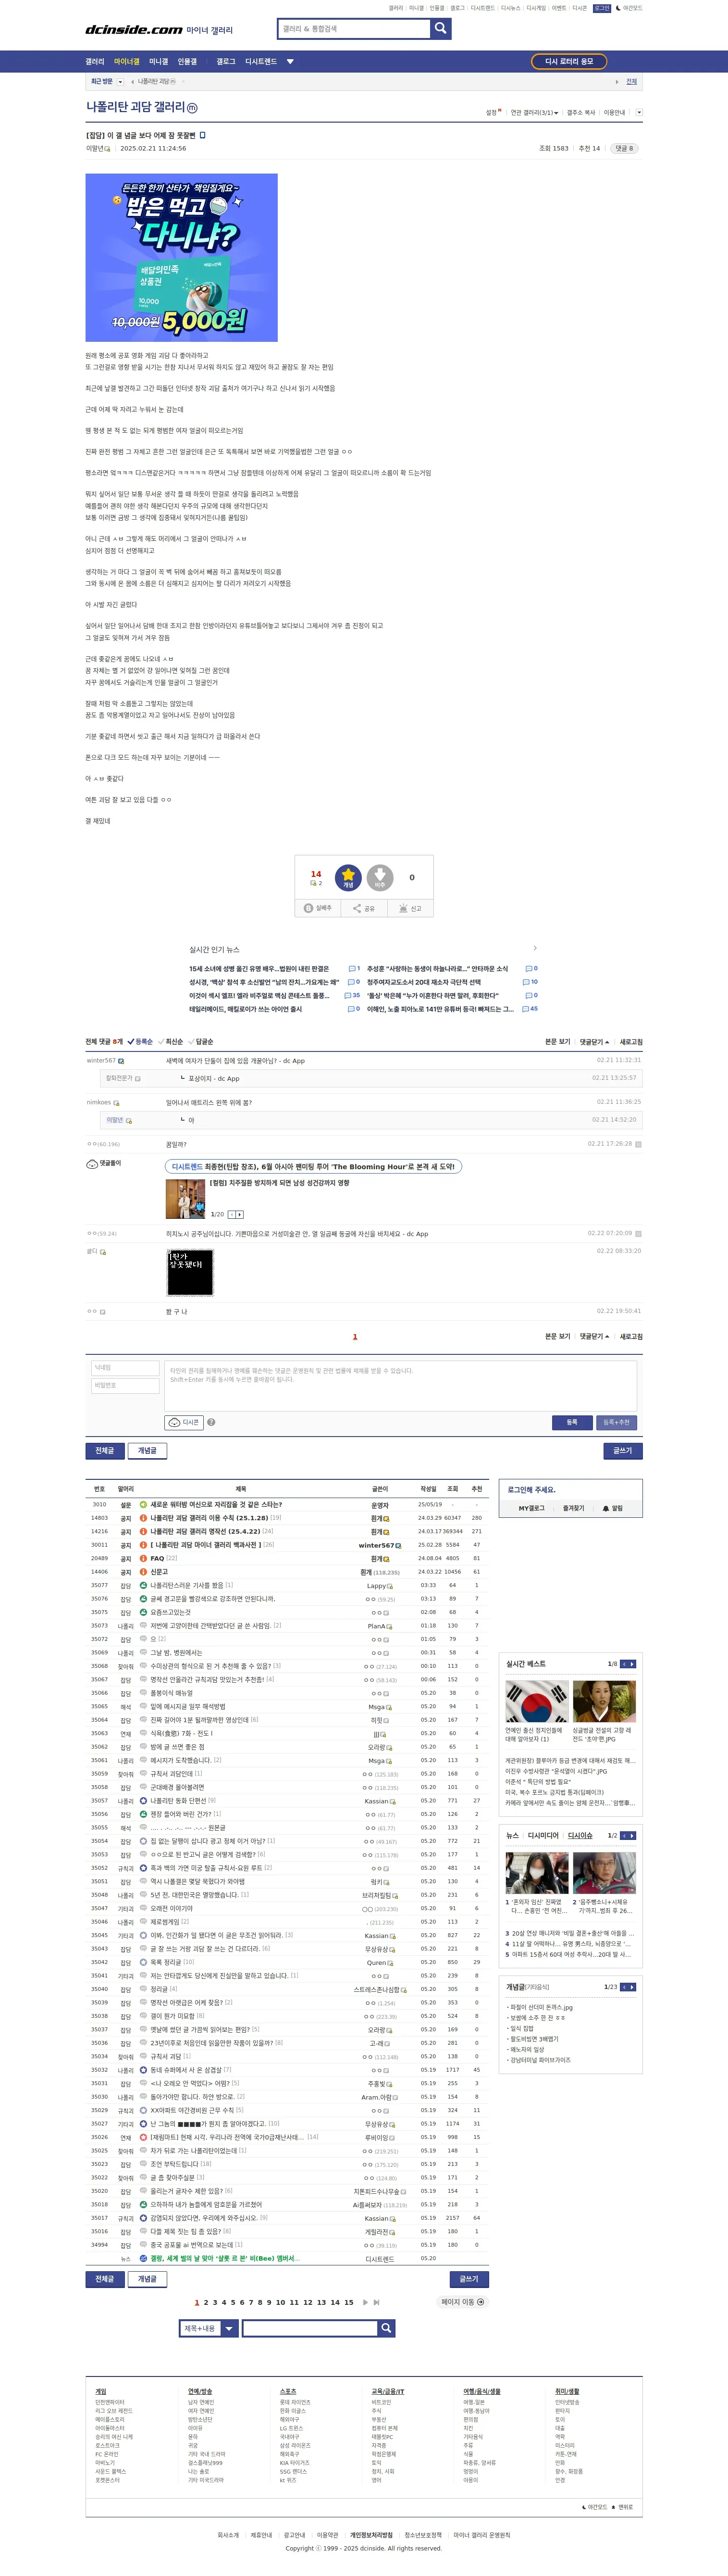728x2576 pixels.
Task: Click the 배달의민족 상품권 ad banner image
Action: (182, 258)
